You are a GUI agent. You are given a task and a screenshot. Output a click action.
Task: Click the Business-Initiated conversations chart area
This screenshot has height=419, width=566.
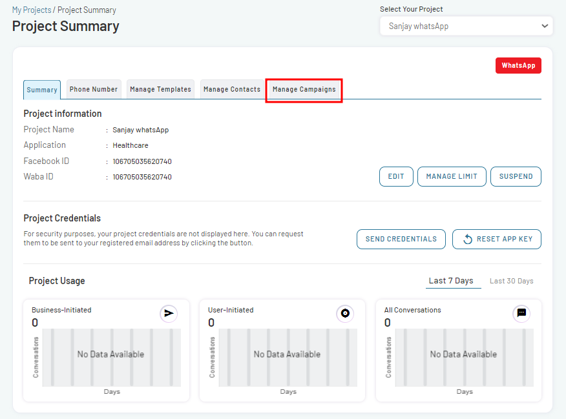tap(111, 357)
